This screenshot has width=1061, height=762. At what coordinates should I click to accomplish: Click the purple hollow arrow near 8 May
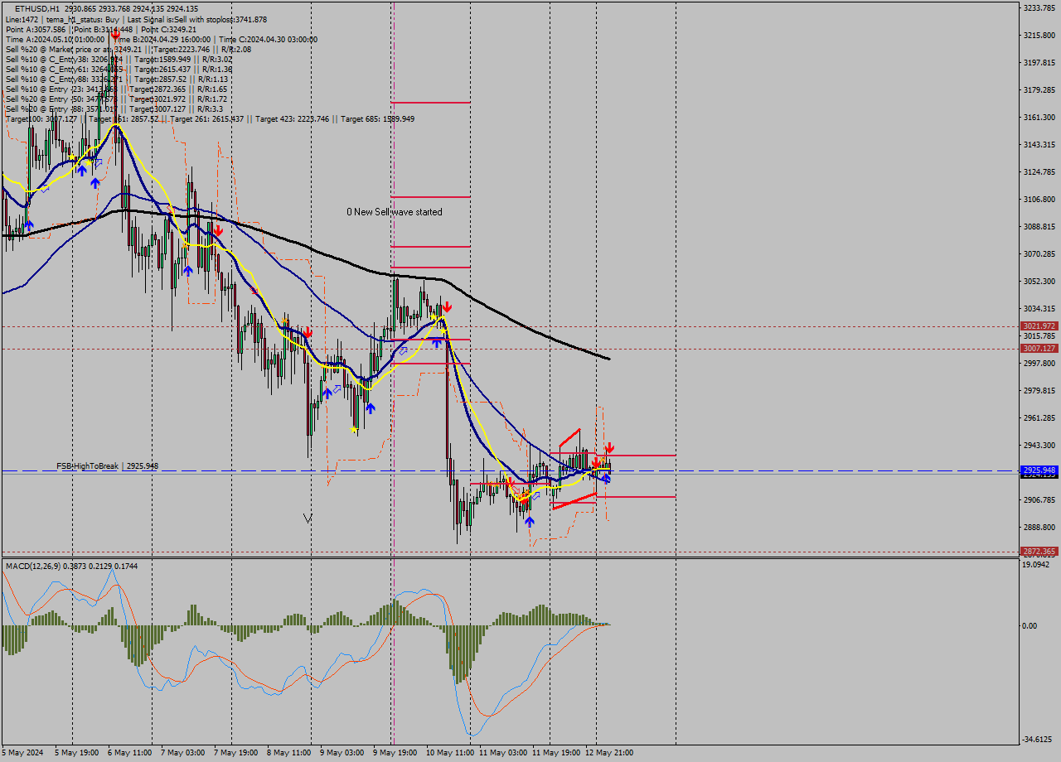(x=337, y=389)
